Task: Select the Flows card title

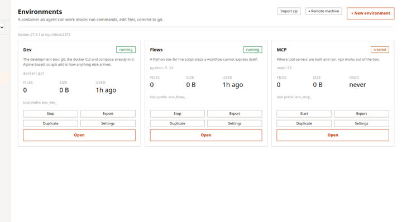Action: click(x=156, y=50)
